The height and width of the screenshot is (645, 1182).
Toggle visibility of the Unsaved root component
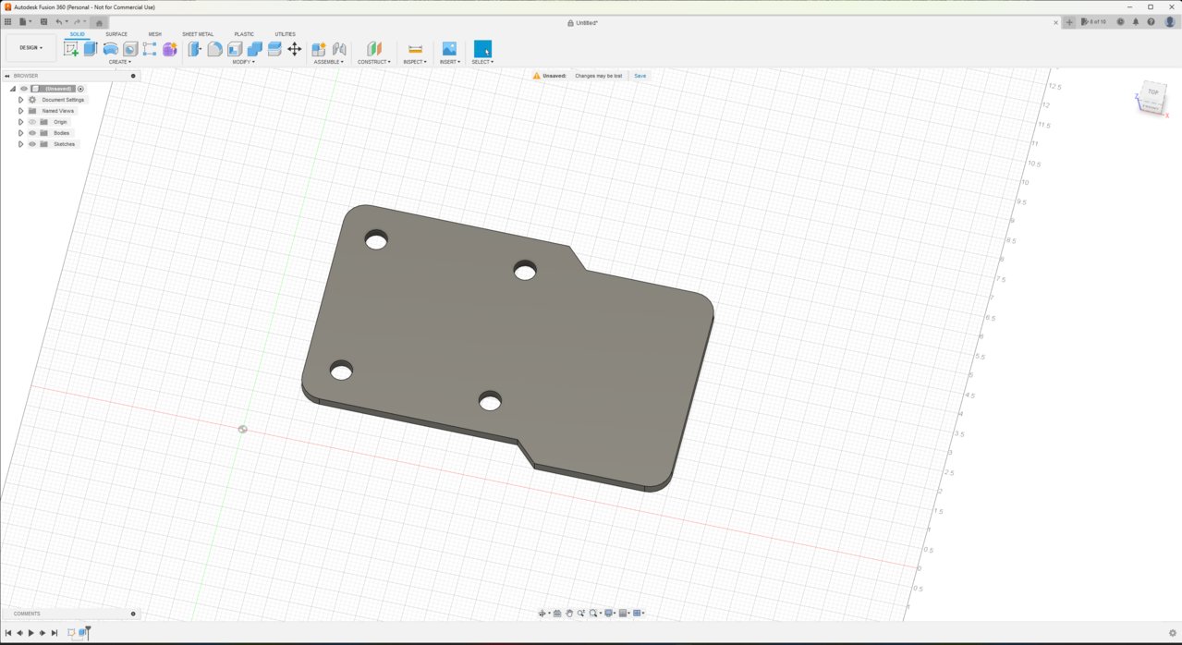click(24, 89)
